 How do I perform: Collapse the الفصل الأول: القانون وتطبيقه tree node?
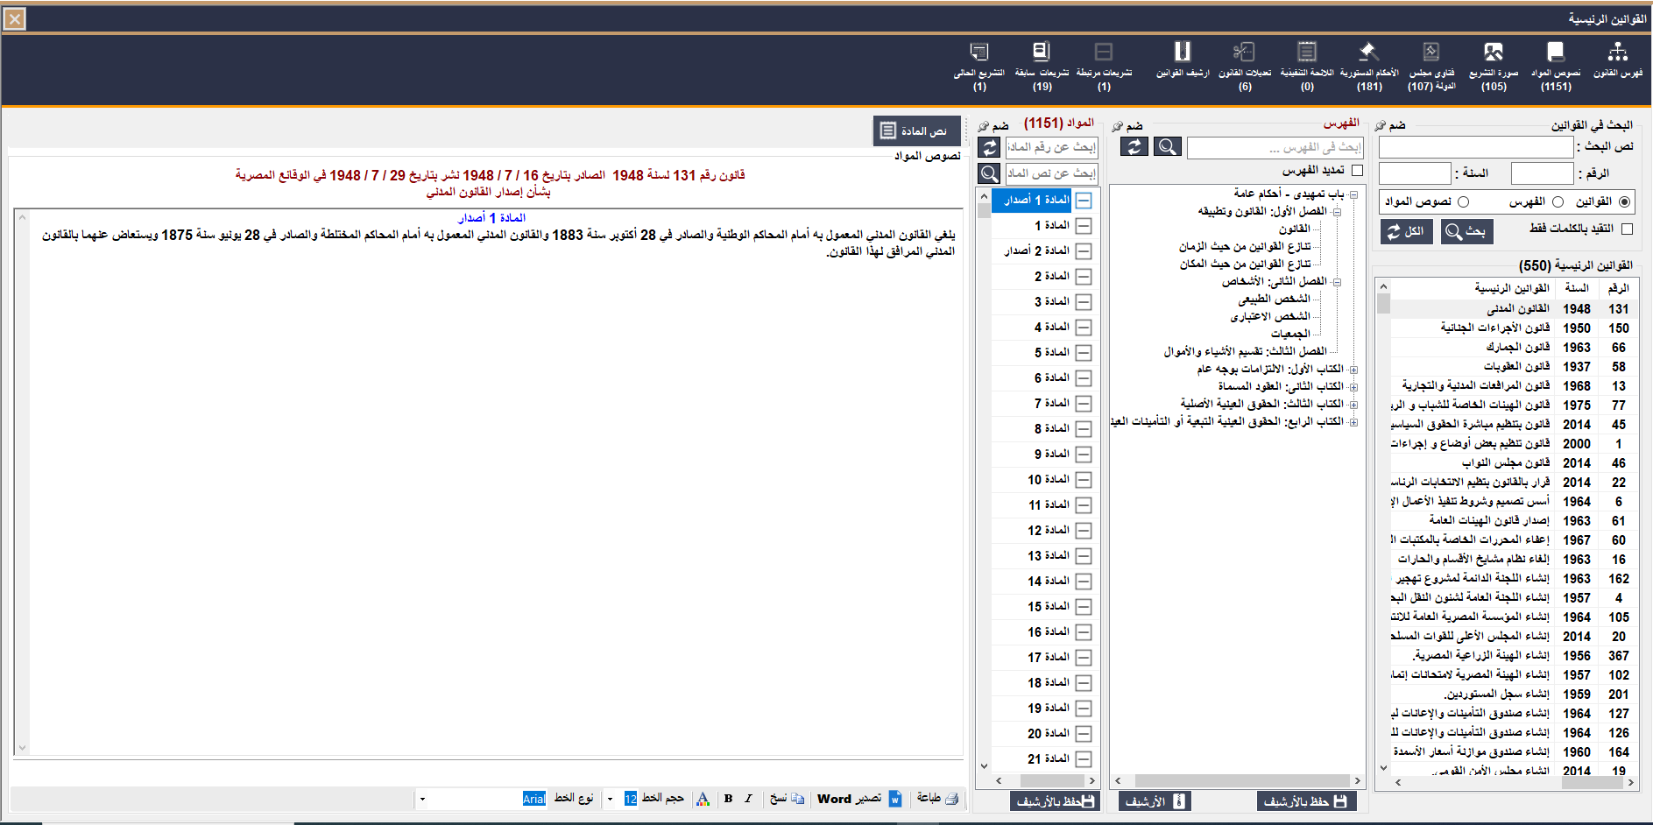[1337, 212]
